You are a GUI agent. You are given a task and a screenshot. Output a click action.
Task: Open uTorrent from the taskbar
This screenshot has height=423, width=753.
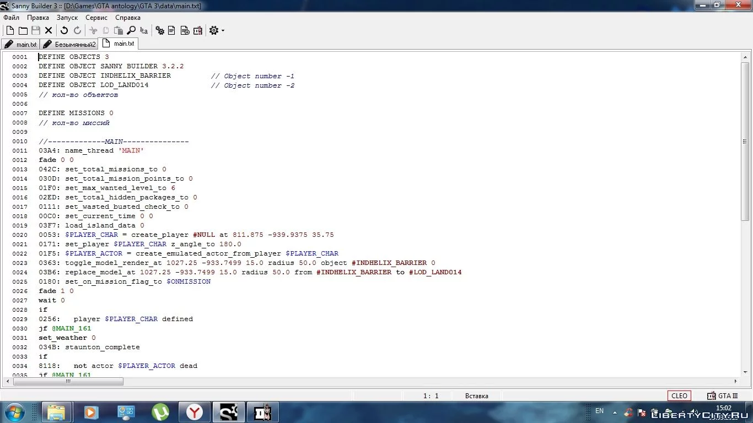tap(160, 412)
